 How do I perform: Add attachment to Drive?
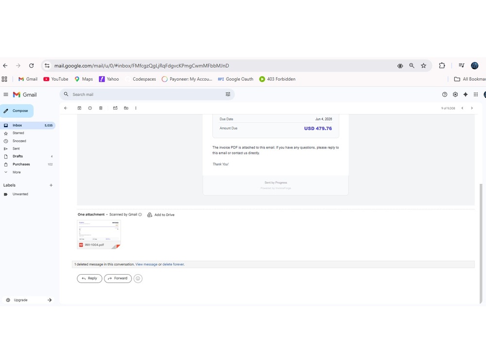[161, 215]
